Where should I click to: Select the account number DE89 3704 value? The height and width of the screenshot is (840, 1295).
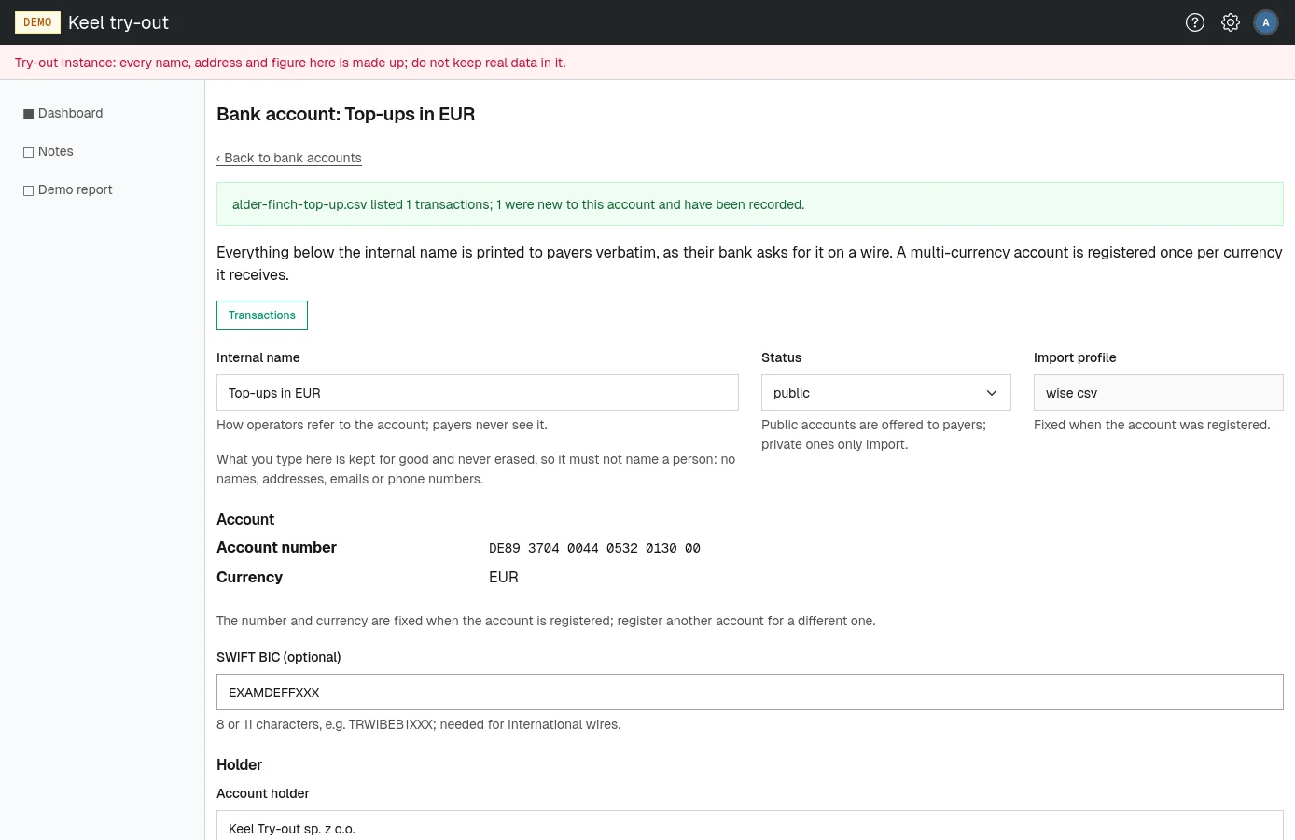[594, 548]
